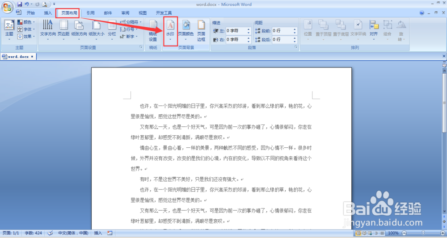Screen dimensions: 447x238
Task: Click the 组合 group button
Action: (x=388, y=30)
